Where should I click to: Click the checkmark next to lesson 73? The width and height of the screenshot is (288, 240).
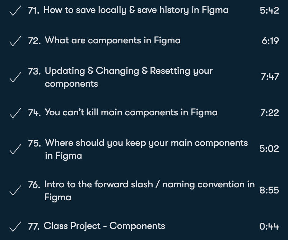[14, 78]
